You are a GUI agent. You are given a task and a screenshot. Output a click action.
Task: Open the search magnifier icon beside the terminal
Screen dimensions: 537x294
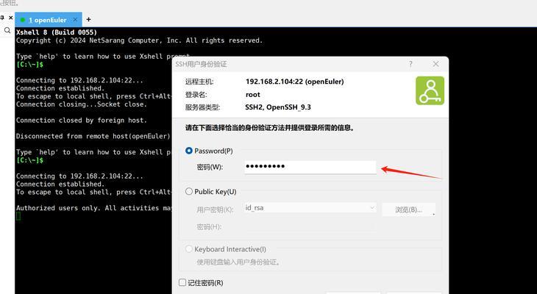(7, 31)
